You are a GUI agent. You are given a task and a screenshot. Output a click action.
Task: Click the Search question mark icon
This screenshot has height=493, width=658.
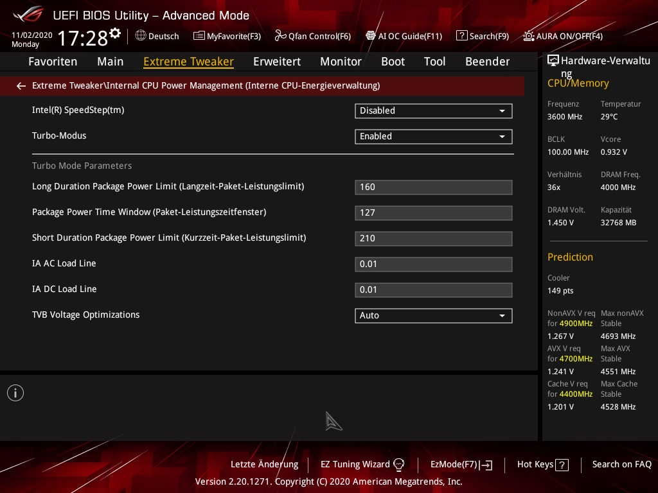click(461, 36)
